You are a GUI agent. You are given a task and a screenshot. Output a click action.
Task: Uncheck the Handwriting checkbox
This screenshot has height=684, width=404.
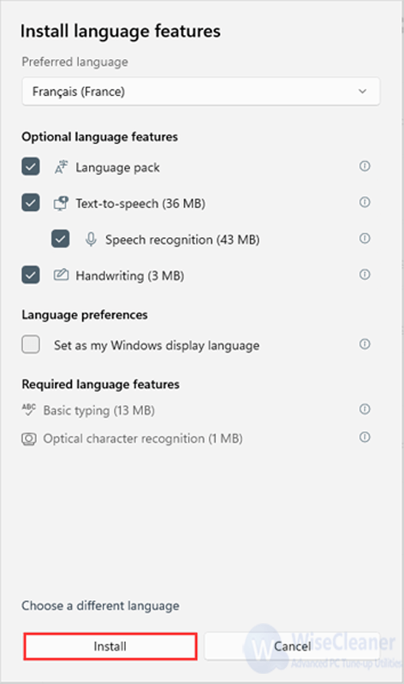(31, 276)
